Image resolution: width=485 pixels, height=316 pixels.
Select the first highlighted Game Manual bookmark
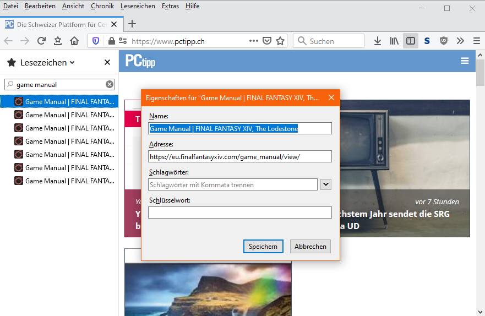click(59, 101)
